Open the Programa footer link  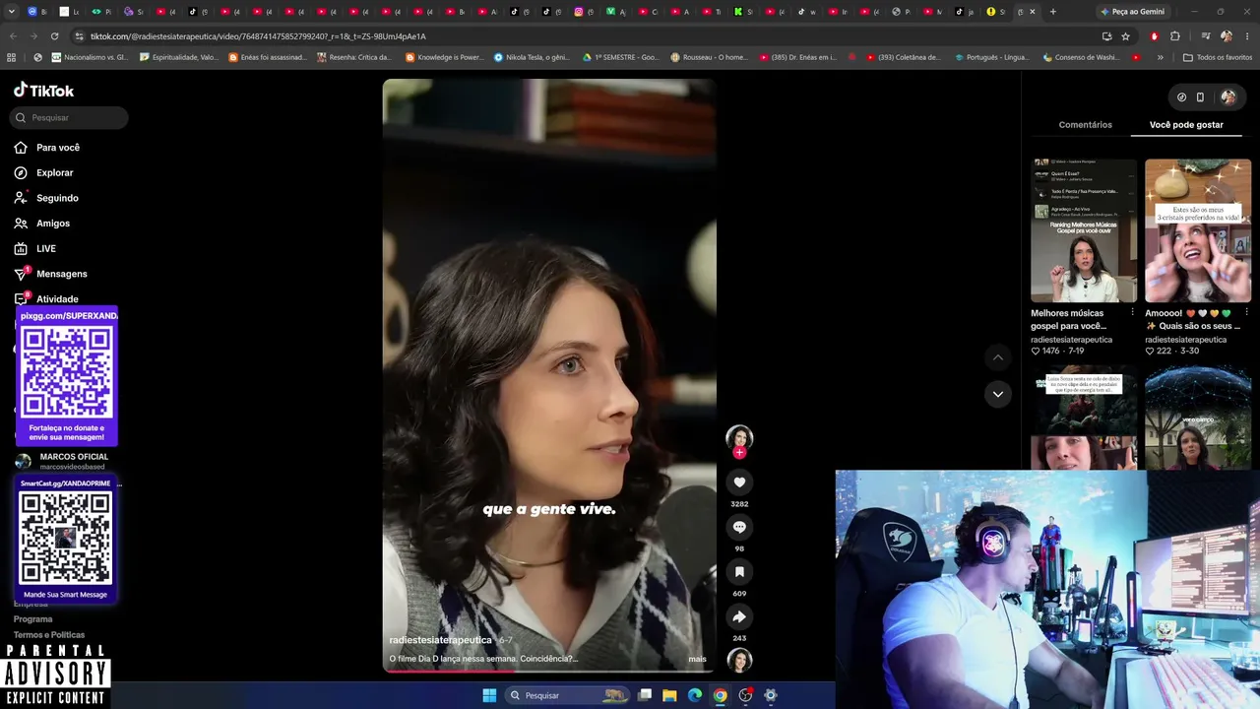[32, 619]
